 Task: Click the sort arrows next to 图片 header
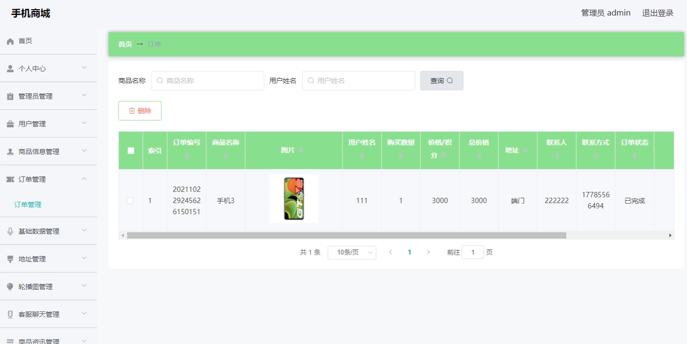(301, 151)
